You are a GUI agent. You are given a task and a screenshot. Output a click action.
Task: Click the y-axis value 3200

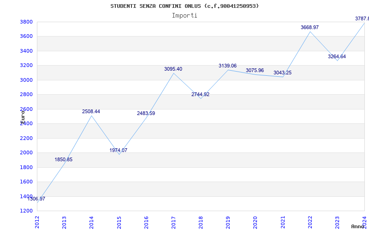click(x=26, y=65)
